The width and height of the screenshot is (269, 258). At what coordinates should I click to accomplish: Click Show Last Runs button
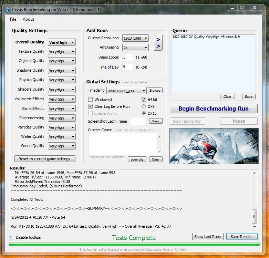point(208,237)
